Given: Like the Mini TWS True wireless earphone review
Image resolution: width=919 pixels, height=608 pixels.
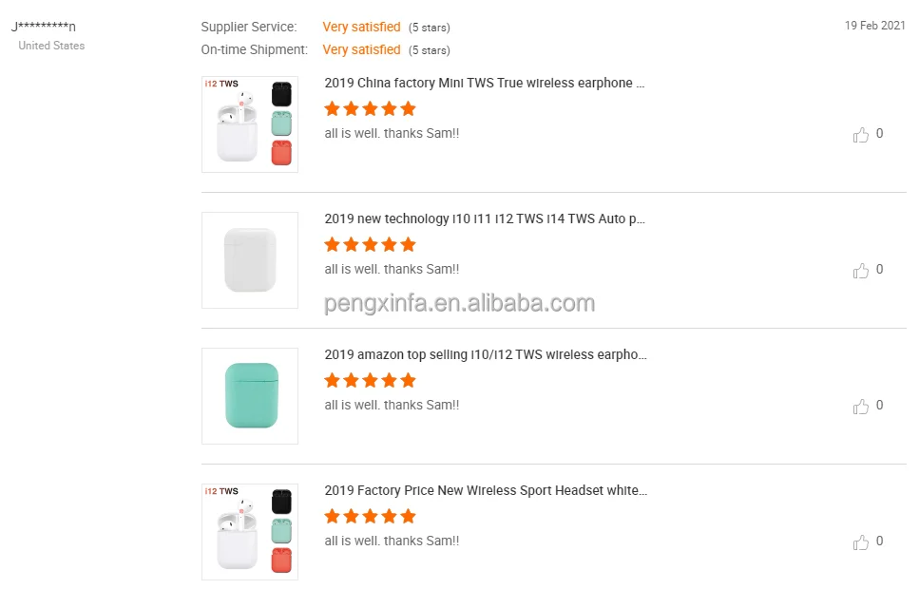Looking at the screenshot, I should [861, 135].
